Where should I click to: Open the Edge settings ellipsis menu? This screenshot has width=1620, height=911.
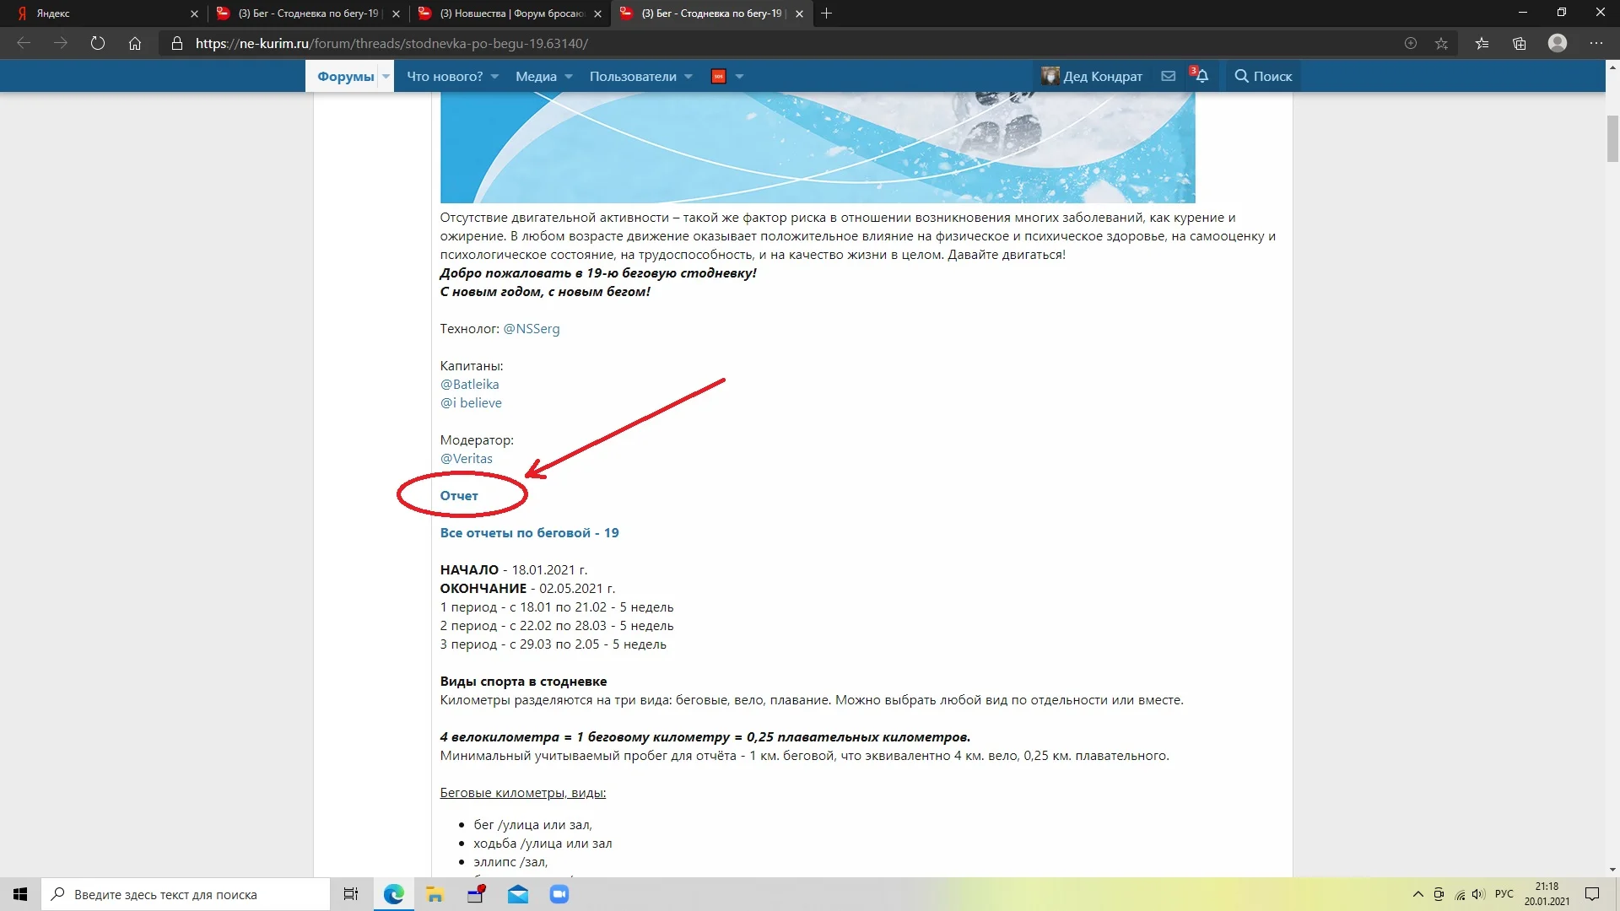pos(1596,43)
